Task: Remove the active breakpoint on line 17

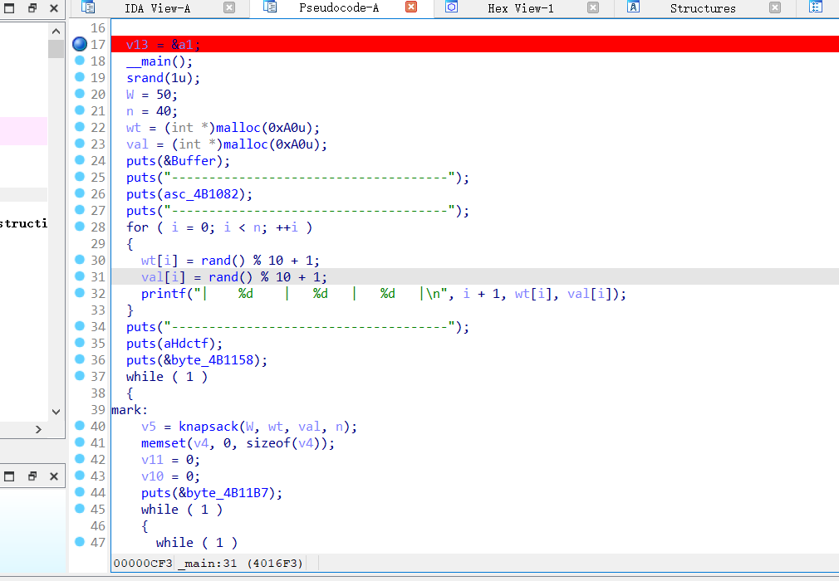Action: (x=80, y=44)
